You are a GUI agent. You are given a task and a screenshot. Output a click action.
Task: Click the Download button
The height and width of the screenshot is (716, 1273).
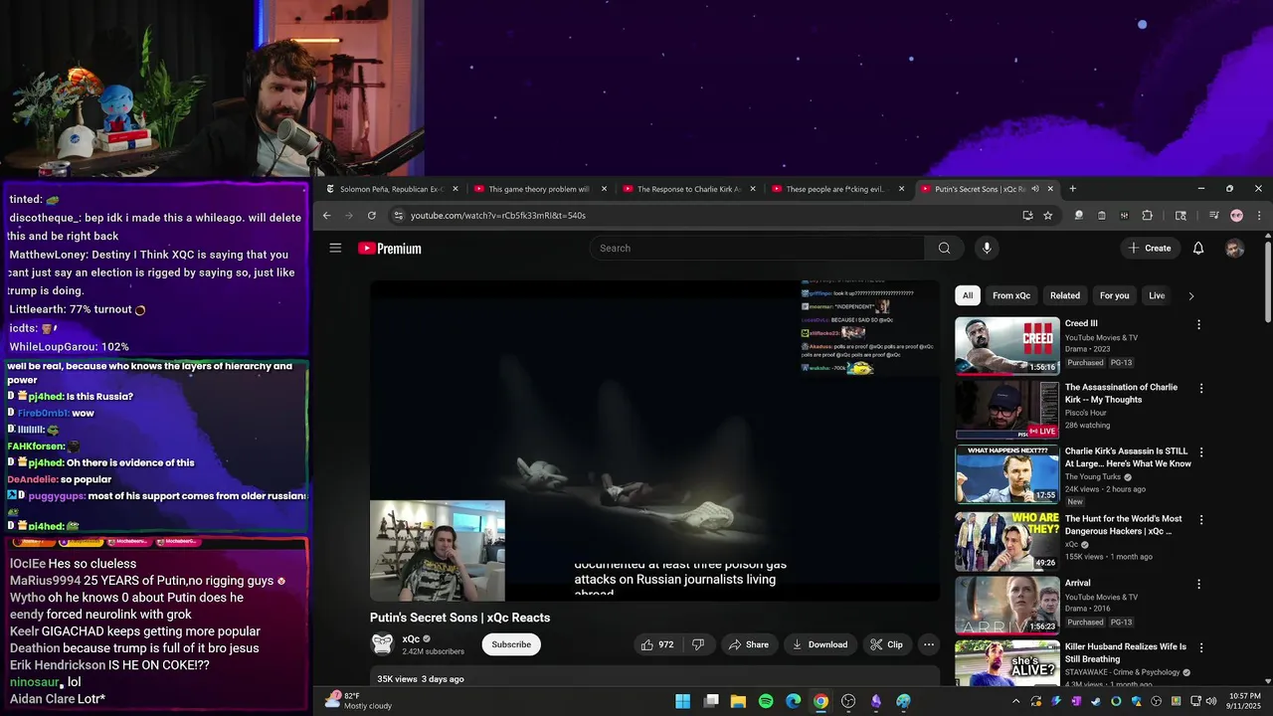pos(819,644)
